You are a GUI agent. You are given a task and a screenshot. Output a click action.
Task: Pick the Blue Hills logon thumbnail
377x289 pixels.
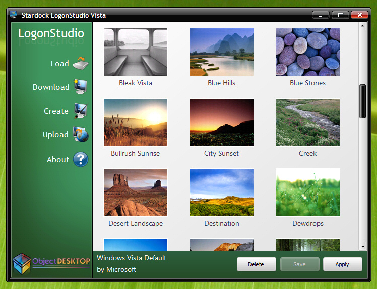(222, 52)
